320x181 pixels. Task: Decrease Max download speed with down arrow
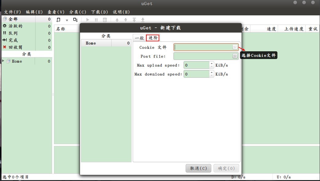[211, 76]
